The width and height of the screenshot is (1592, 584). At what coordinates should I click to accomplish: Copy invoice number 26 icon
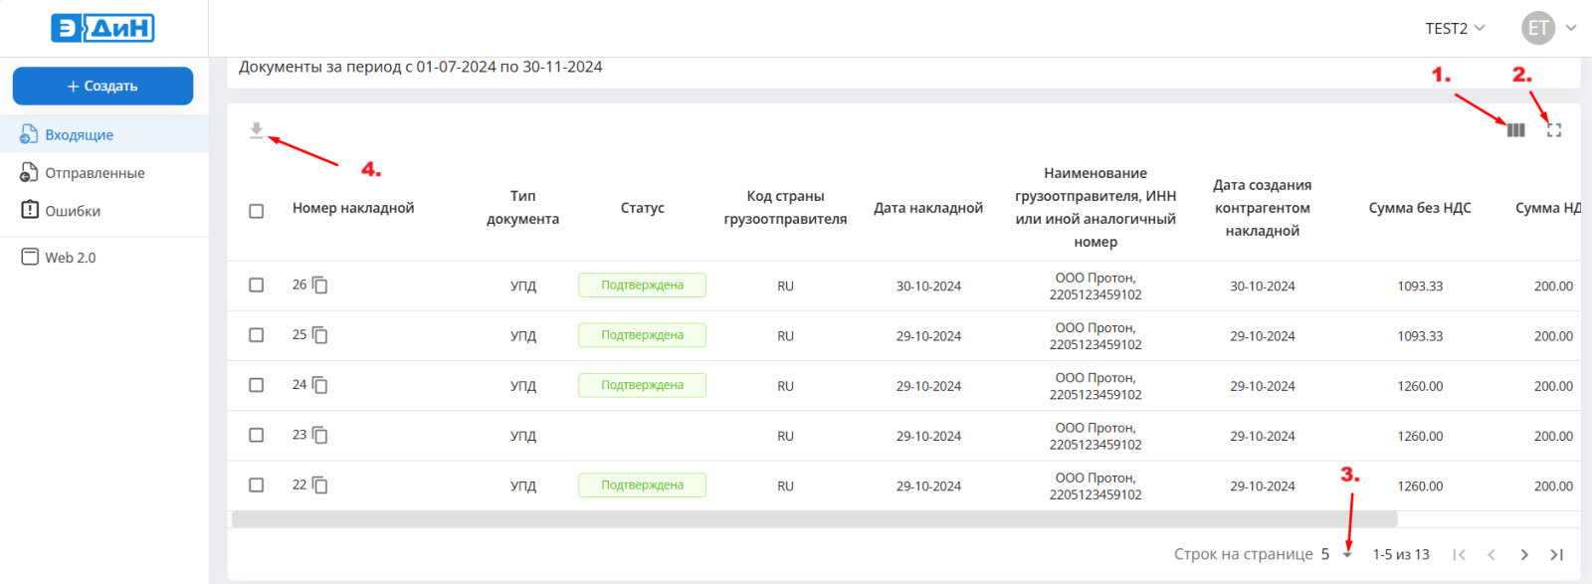coord(320,286)
